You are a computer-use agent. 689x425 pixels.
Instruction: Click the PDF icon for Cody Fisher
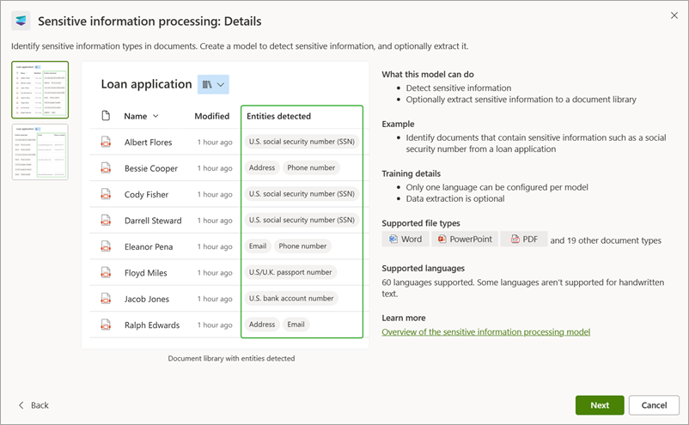106,194
